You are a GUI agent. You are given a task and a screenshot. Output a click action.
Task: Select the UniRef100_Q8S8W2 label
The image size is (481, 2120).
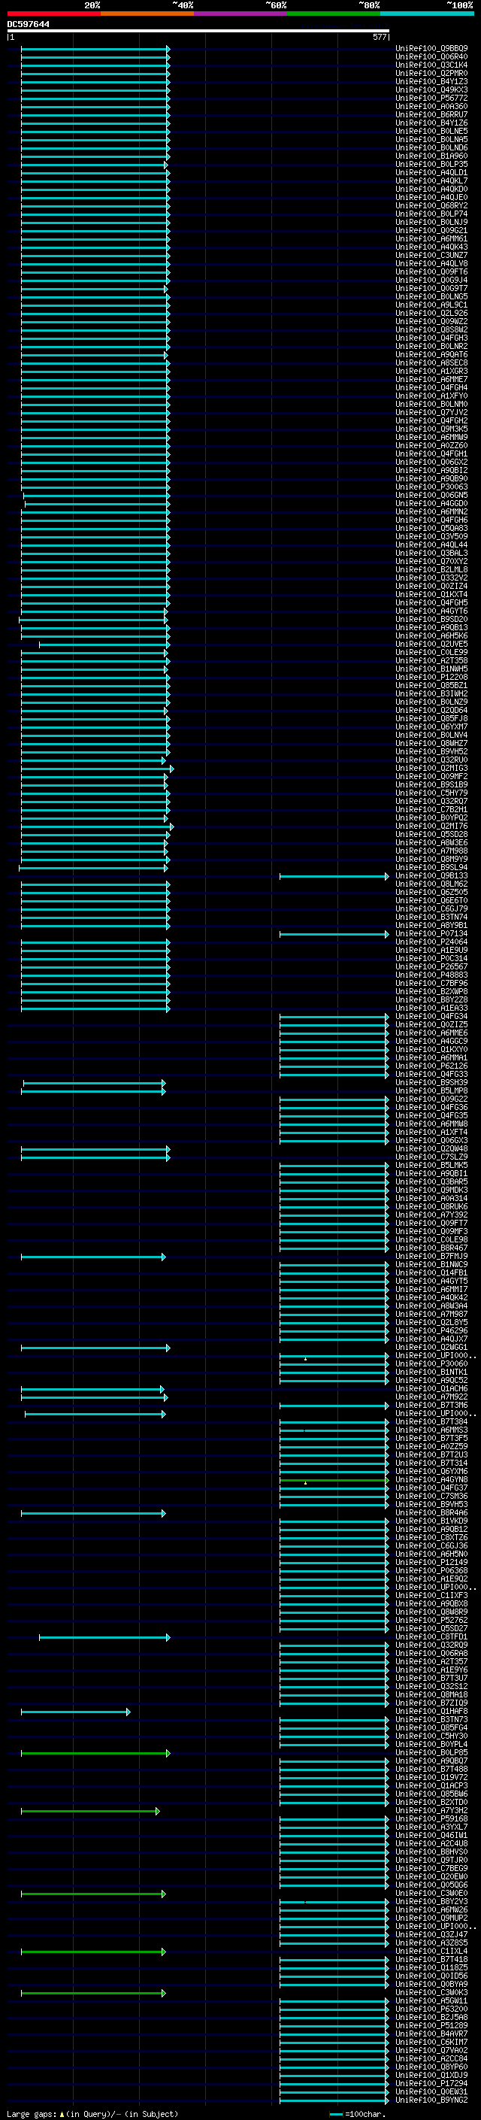pyautogui.click(x=431, y=330)
